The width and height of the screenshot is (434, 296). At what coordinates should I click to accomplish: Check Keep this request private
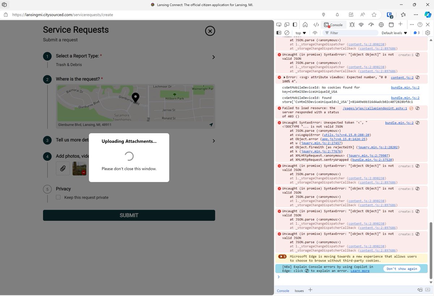[58, 197]
